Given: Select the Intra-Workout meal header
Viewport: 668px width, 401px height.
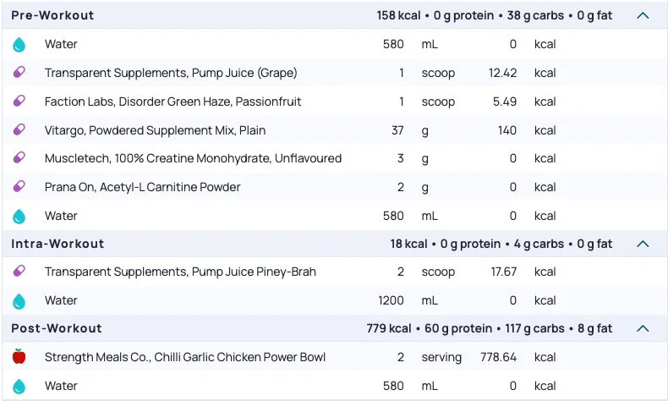Looking at the screenshot, I should [x=57, y=244].
